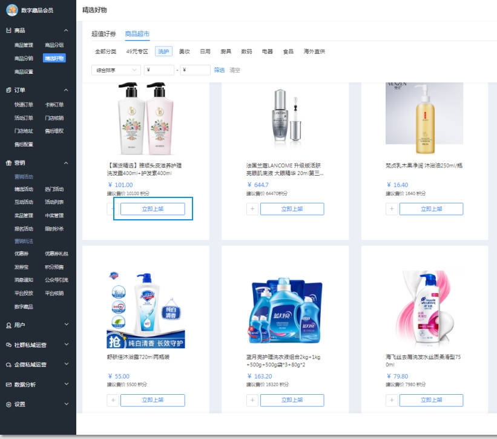This screenshot has height=439, width=497.
Task: Select the 49元专区 category filter
Action: [137, 51]
